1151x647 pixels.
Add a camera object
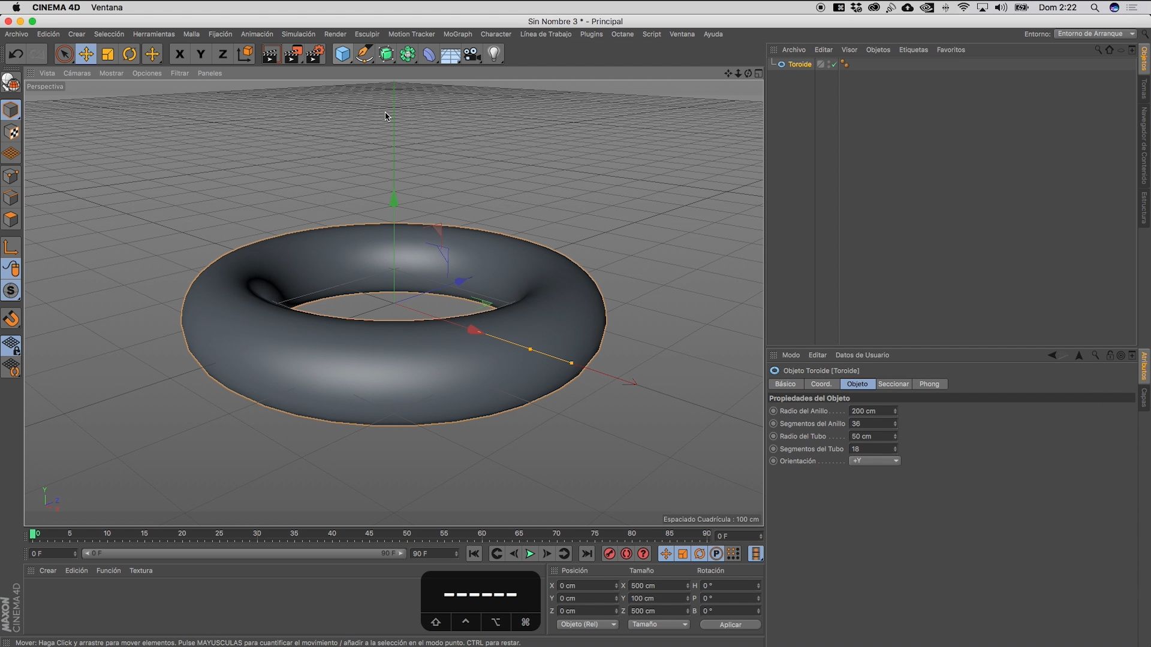coord(472,54)
